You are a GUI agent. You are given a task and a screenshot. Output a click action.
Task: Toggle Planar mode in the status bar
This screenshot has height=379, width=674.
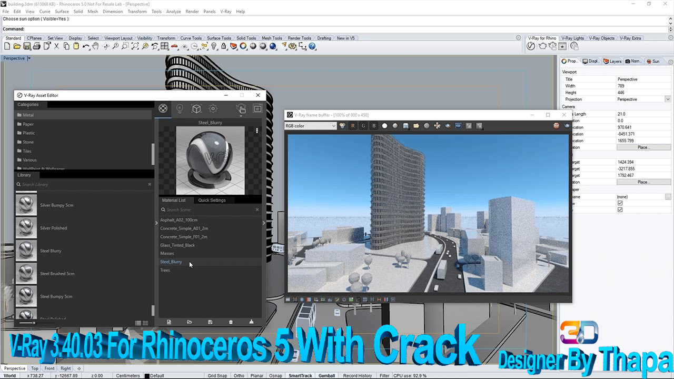click(257, 376)
